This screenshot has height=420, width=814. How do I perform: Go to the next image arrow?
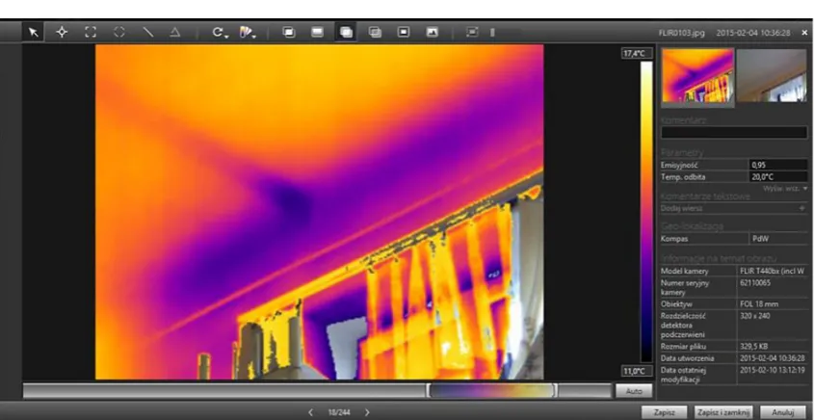[366, 412]
